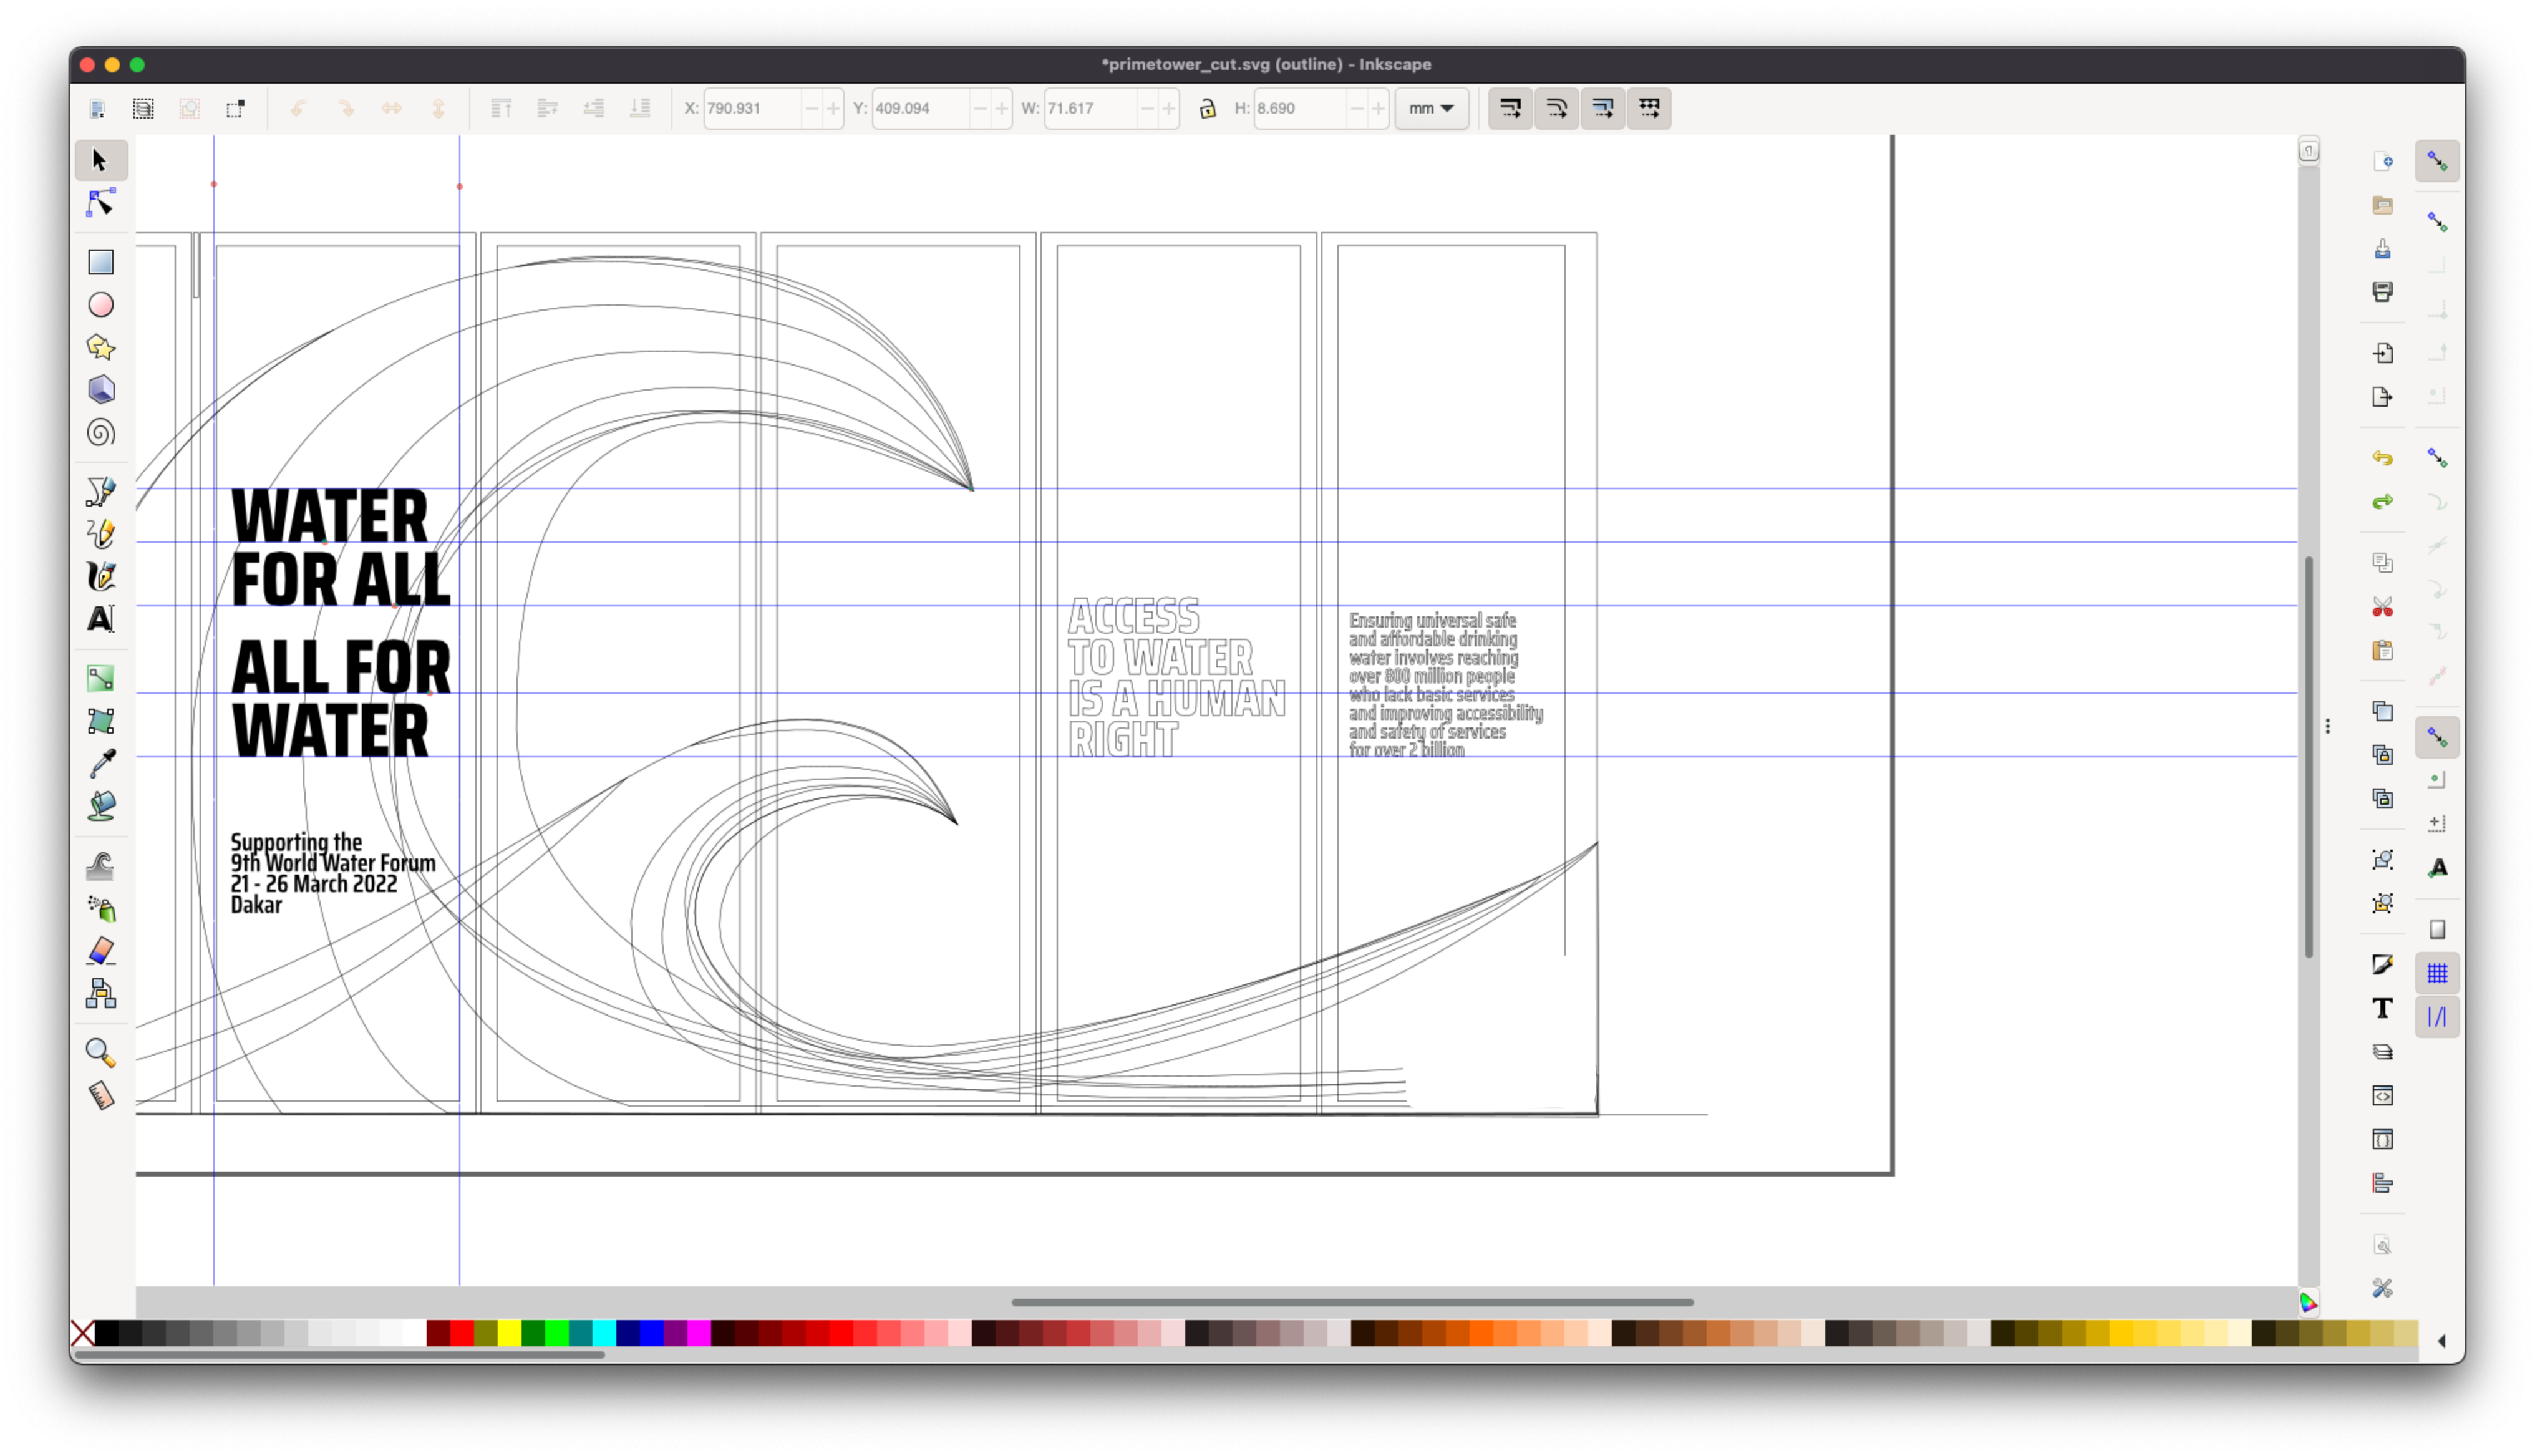Viewport: 2535px width, 1456px height.
Task: Select the Measure tool
Action: [x=101, y=1095]
